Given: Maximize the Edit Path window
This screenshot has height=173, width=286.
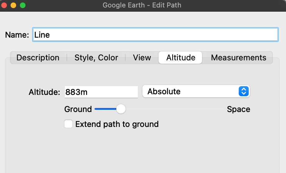Looking at the screenshot, I should click(23, 5).
